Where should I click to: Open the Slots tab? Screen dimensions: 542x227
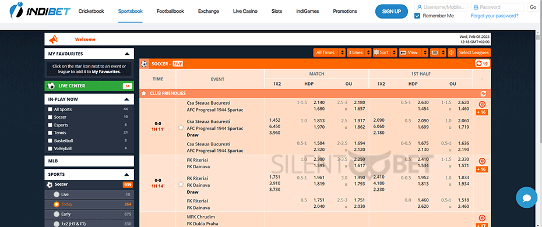click(x=277, y=12)
